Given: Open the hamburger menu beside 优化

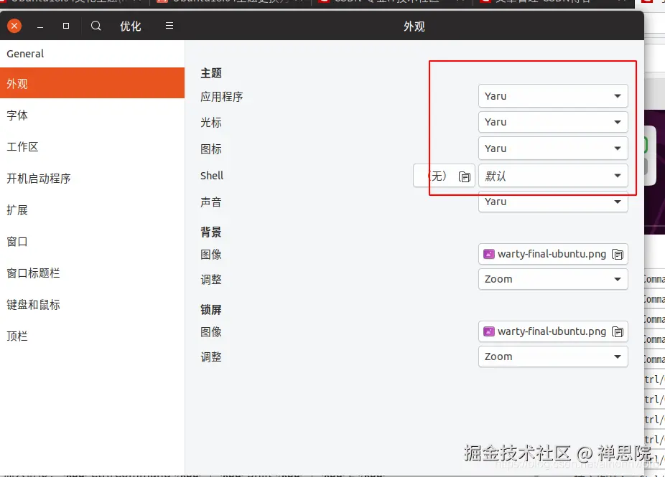Looking at the screenshot, I should pyautogui.click(x=169, y=24).
